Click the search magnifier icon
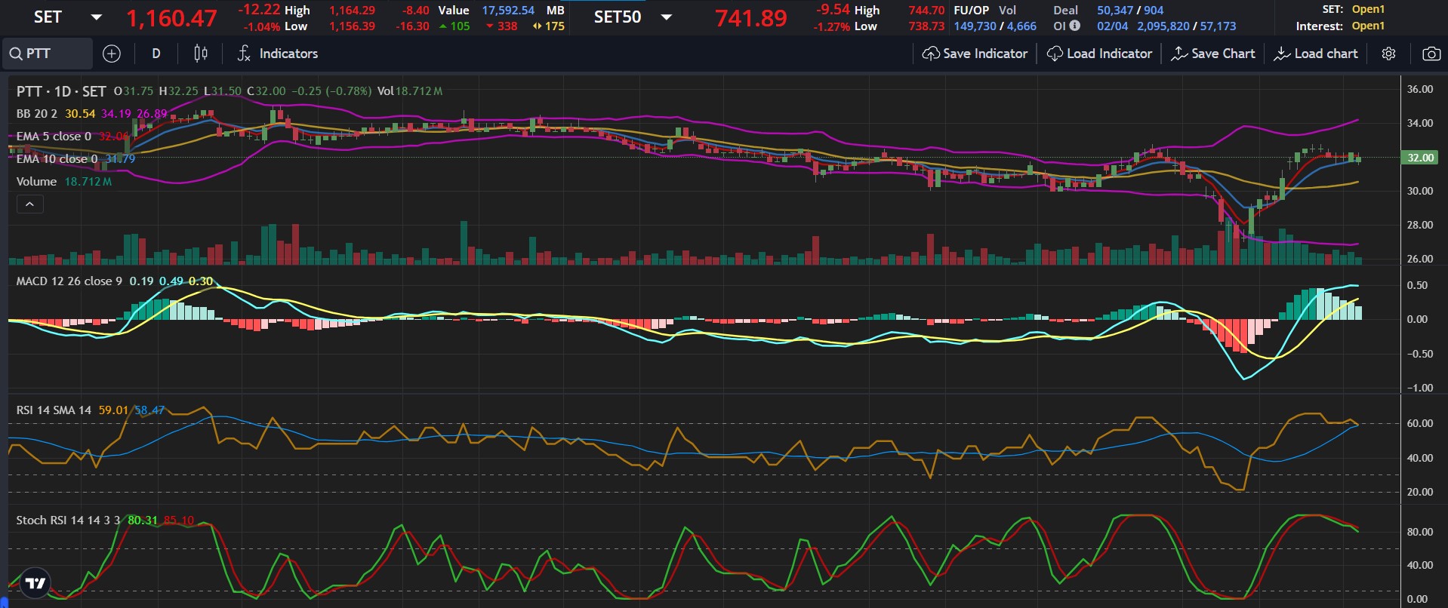1448x608 pixels. pos(16,54)
